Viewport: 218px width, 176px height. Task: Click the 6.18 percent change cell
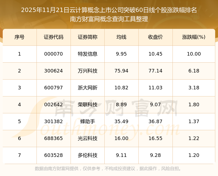coord(194,71)
